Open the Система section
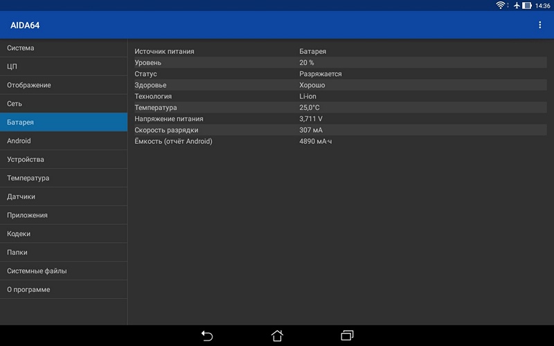Image resolution: width=554 pixels, height=346 pixels. pyautogui.click(x=64, y=48)
